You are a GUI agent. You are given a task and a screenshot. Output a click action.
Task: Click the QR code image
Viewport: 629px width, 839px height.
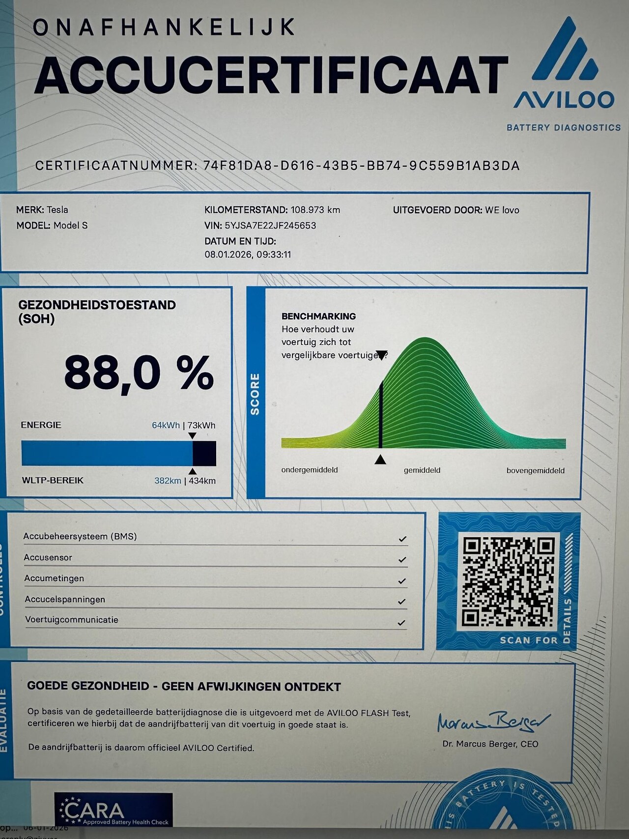[x=508, y=581]
